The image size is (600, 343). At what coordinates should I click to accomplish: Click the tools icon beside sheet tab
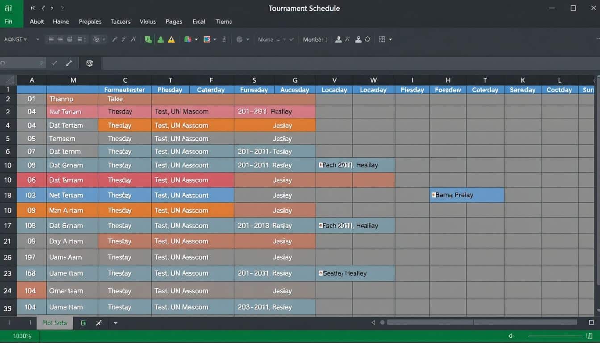99,323
